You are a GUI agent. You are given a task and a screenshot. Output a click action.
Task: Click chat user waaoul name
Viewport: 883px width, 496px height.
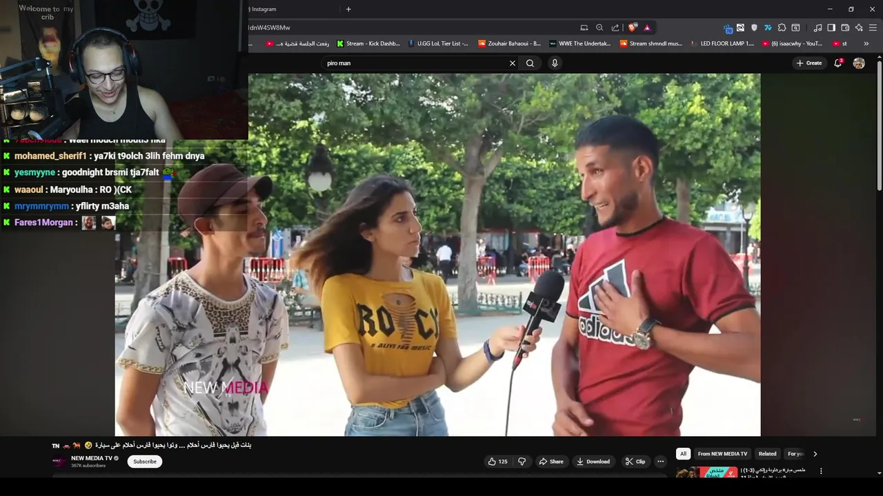click(x=28, y=189)
